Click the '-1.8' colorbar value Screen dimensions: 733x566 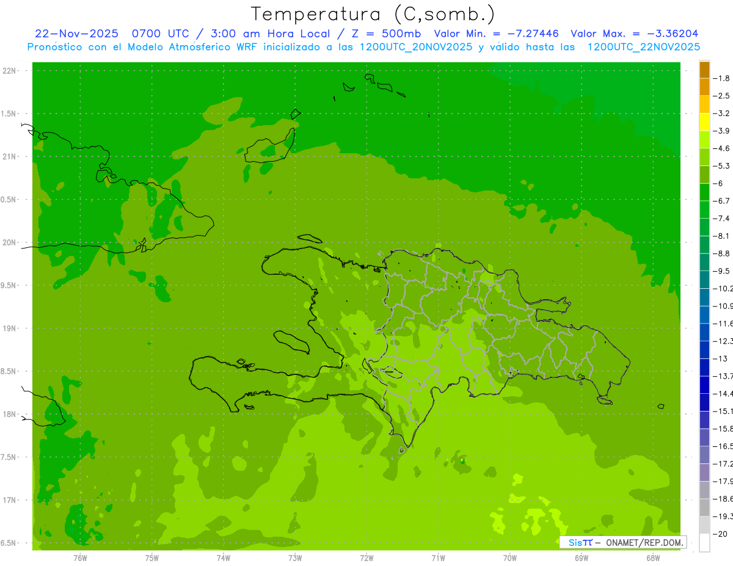coord(722,78)
